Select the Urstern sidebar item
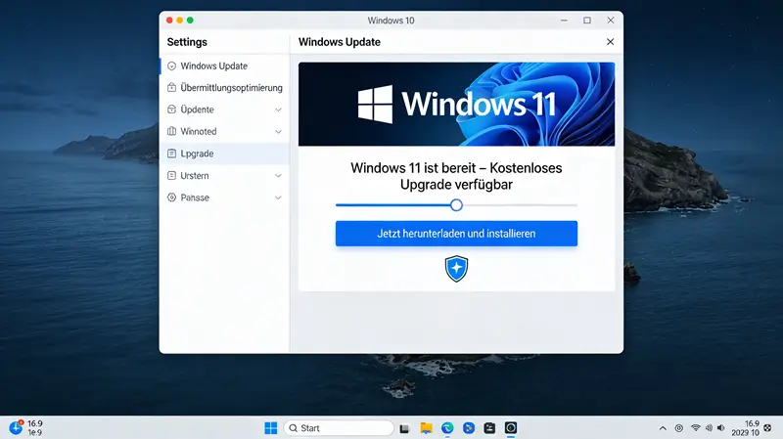The height and width of the screenshot is (439, 783). (x=224, y=176)
